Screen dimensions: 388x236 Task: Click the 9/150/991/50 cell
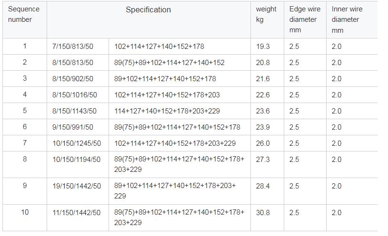click(x=78, y=127)
